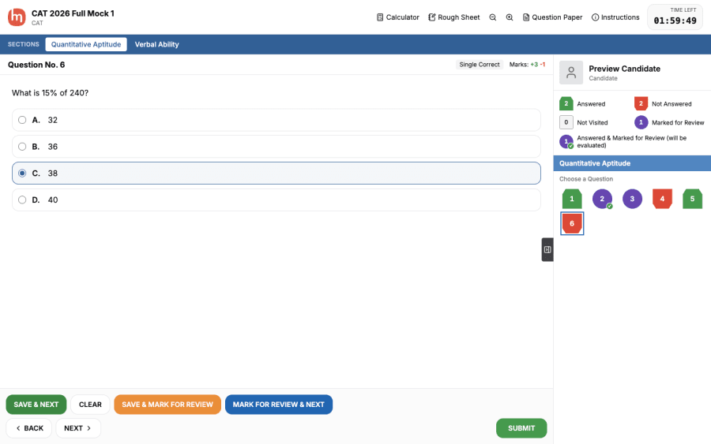Click the Answered legend count badge

point(566,103)
